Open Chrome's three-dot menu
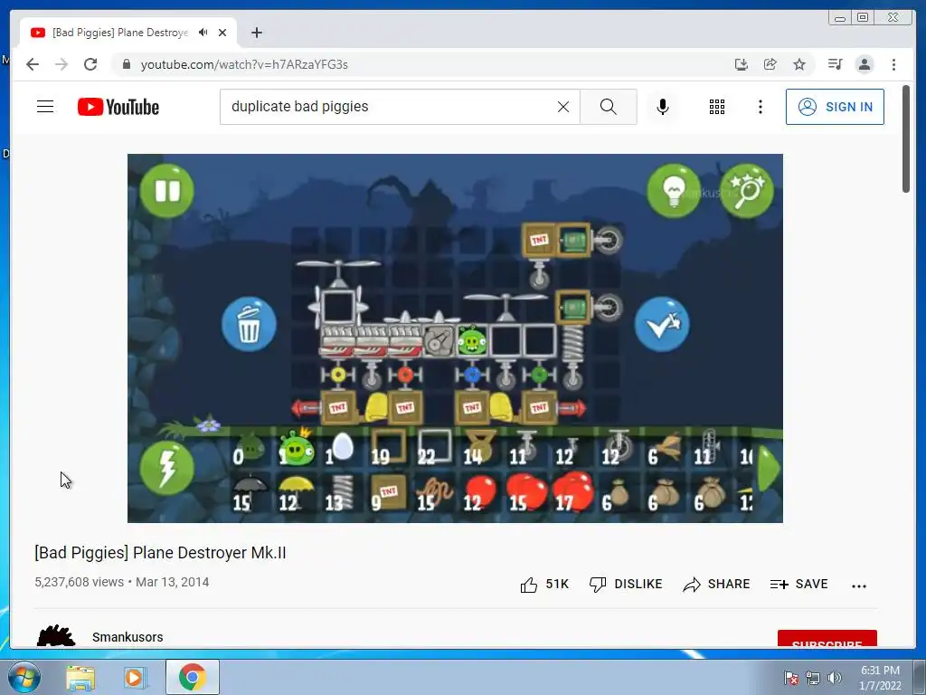This screenshot has height=695, width=926. point(894,64)
